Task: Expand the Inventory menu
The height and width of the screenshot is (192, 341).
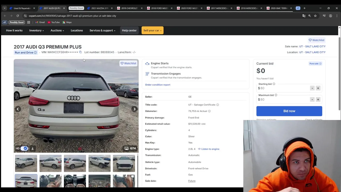Action: (x=36, y=30)
